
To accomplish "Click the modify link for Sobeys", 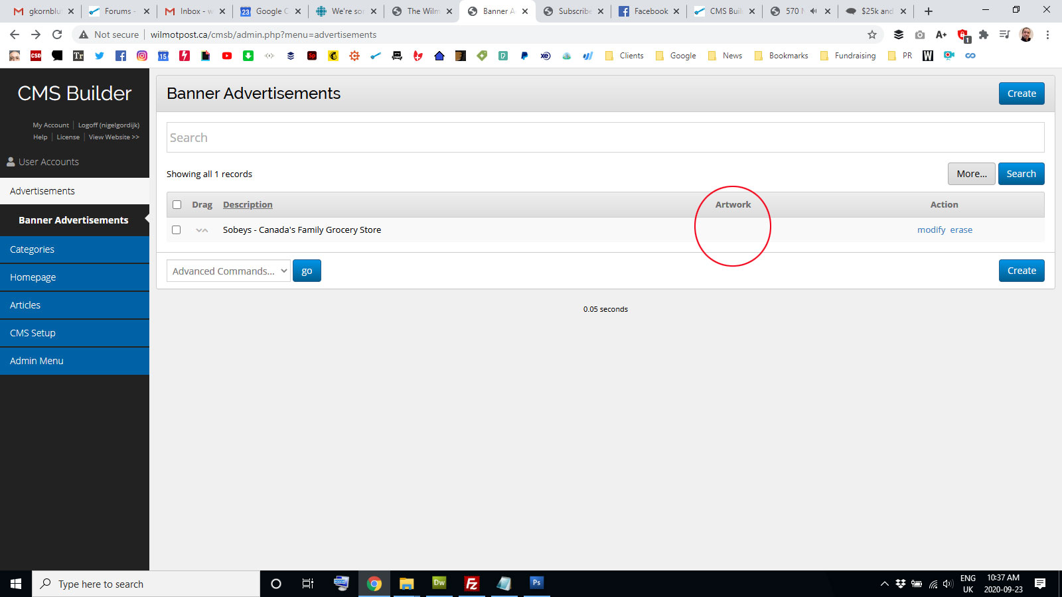I will [x=931, y=230].
